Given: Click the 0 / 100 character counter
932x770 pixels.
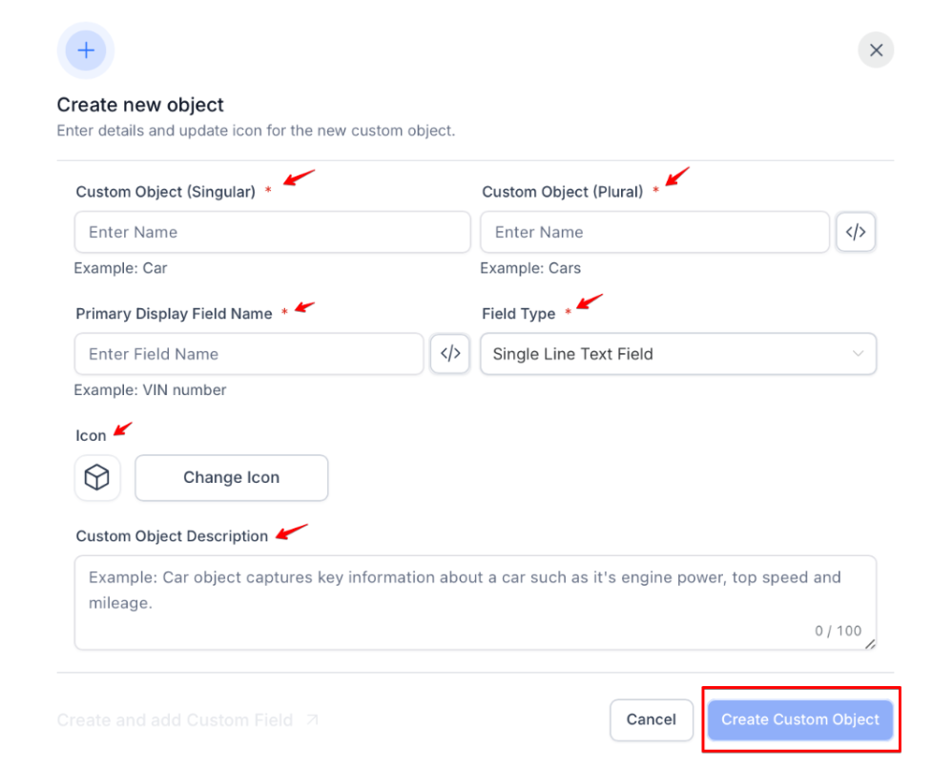Looking at the screenshot, I should tap(838, 631).
